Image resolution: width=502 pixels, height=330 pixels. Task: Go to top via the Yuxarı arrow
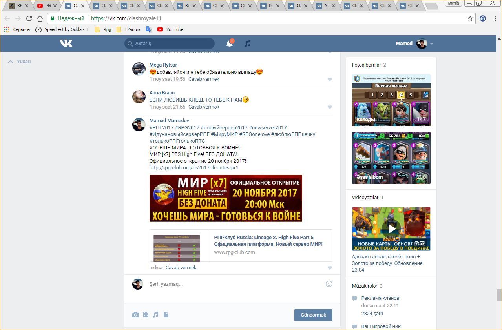point(20,62)
